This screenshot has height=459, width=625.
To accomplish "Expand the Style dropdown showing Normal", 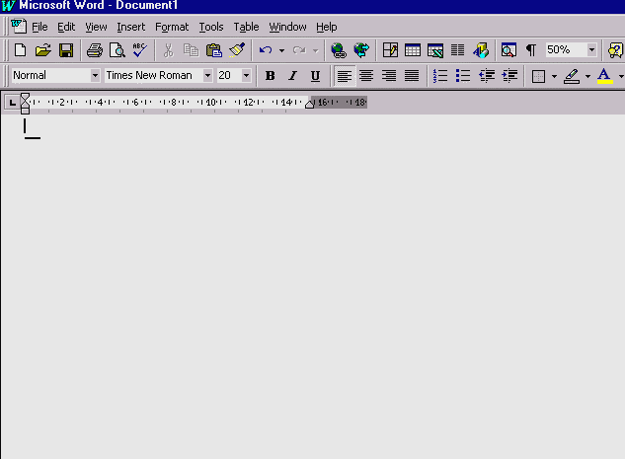I will coord(95,76).
